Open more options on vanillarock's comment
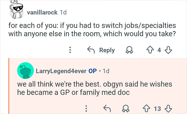The width and height of the screenshot is (187, 114). point(70,50)
